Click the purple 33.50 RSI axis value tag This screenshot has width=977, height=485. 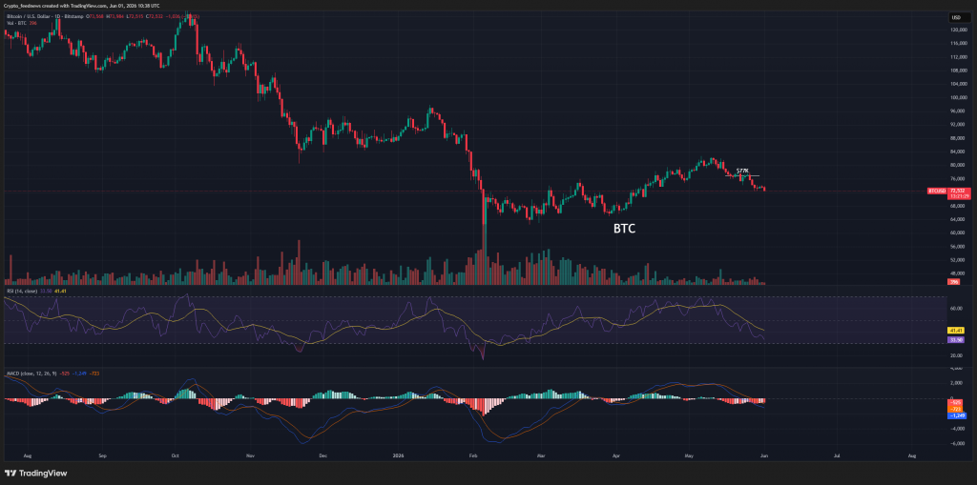coord(955,339)
